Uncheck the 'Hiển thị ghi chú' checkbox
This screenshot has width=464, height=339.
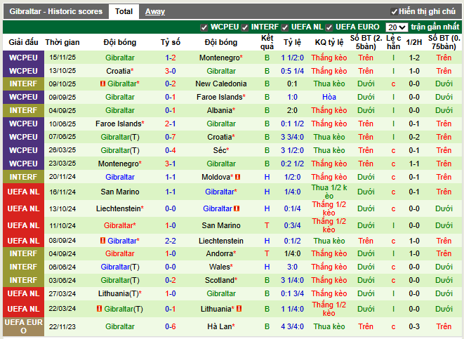click(394, 12)
